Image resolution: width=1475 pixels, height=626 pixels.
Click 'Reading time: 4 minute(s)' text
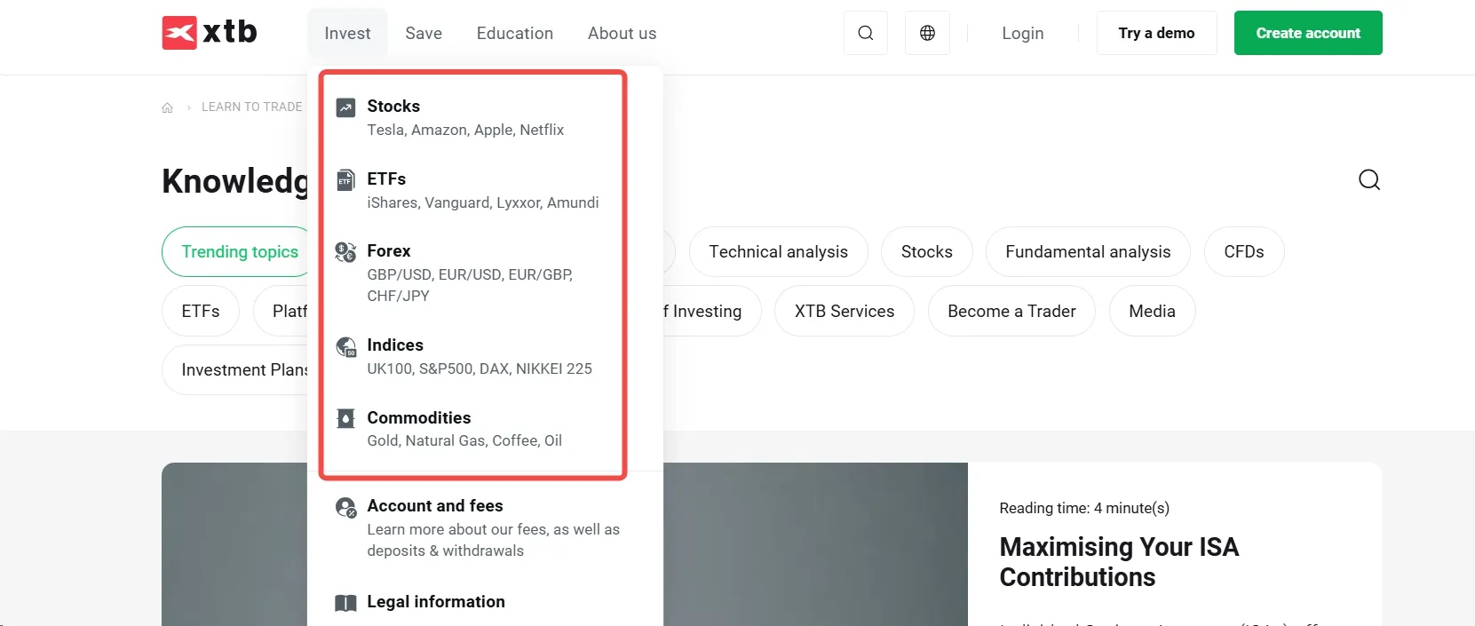(x=1084, y=508)
